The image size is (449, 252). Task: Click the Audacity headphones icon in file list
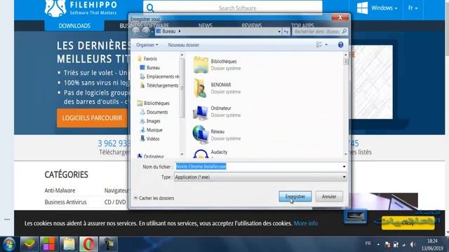(201, 154)
